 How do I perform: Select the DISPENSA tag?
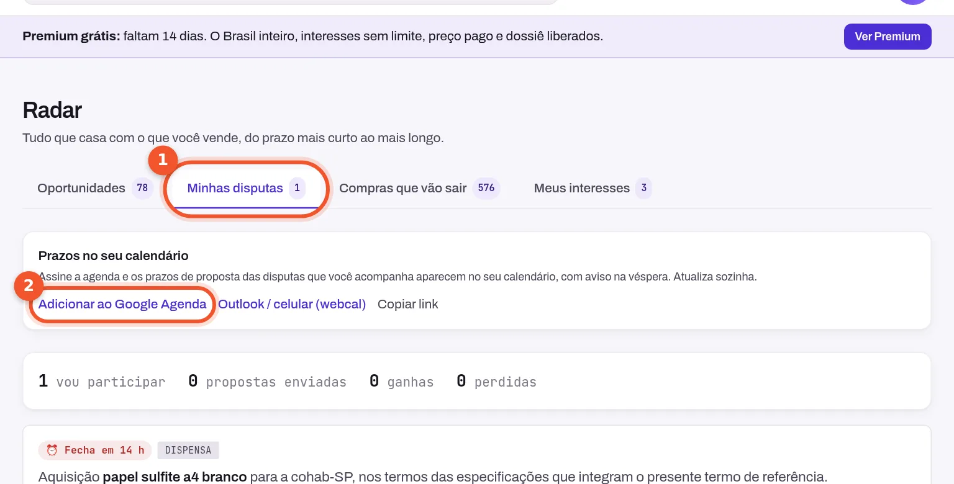click(x=188, y=450)
